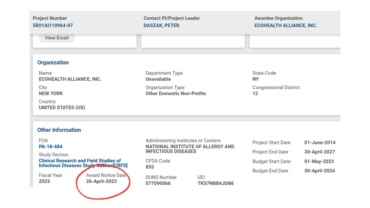The width and height of the screenshot is (370, 208).
Task: Click the Project End Date 30-April-2027
Action: pos(319,152)
